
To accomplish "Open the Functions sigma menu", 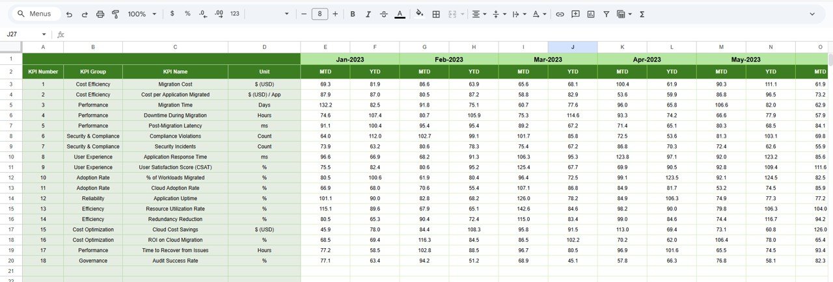I will tap(642, 14).
